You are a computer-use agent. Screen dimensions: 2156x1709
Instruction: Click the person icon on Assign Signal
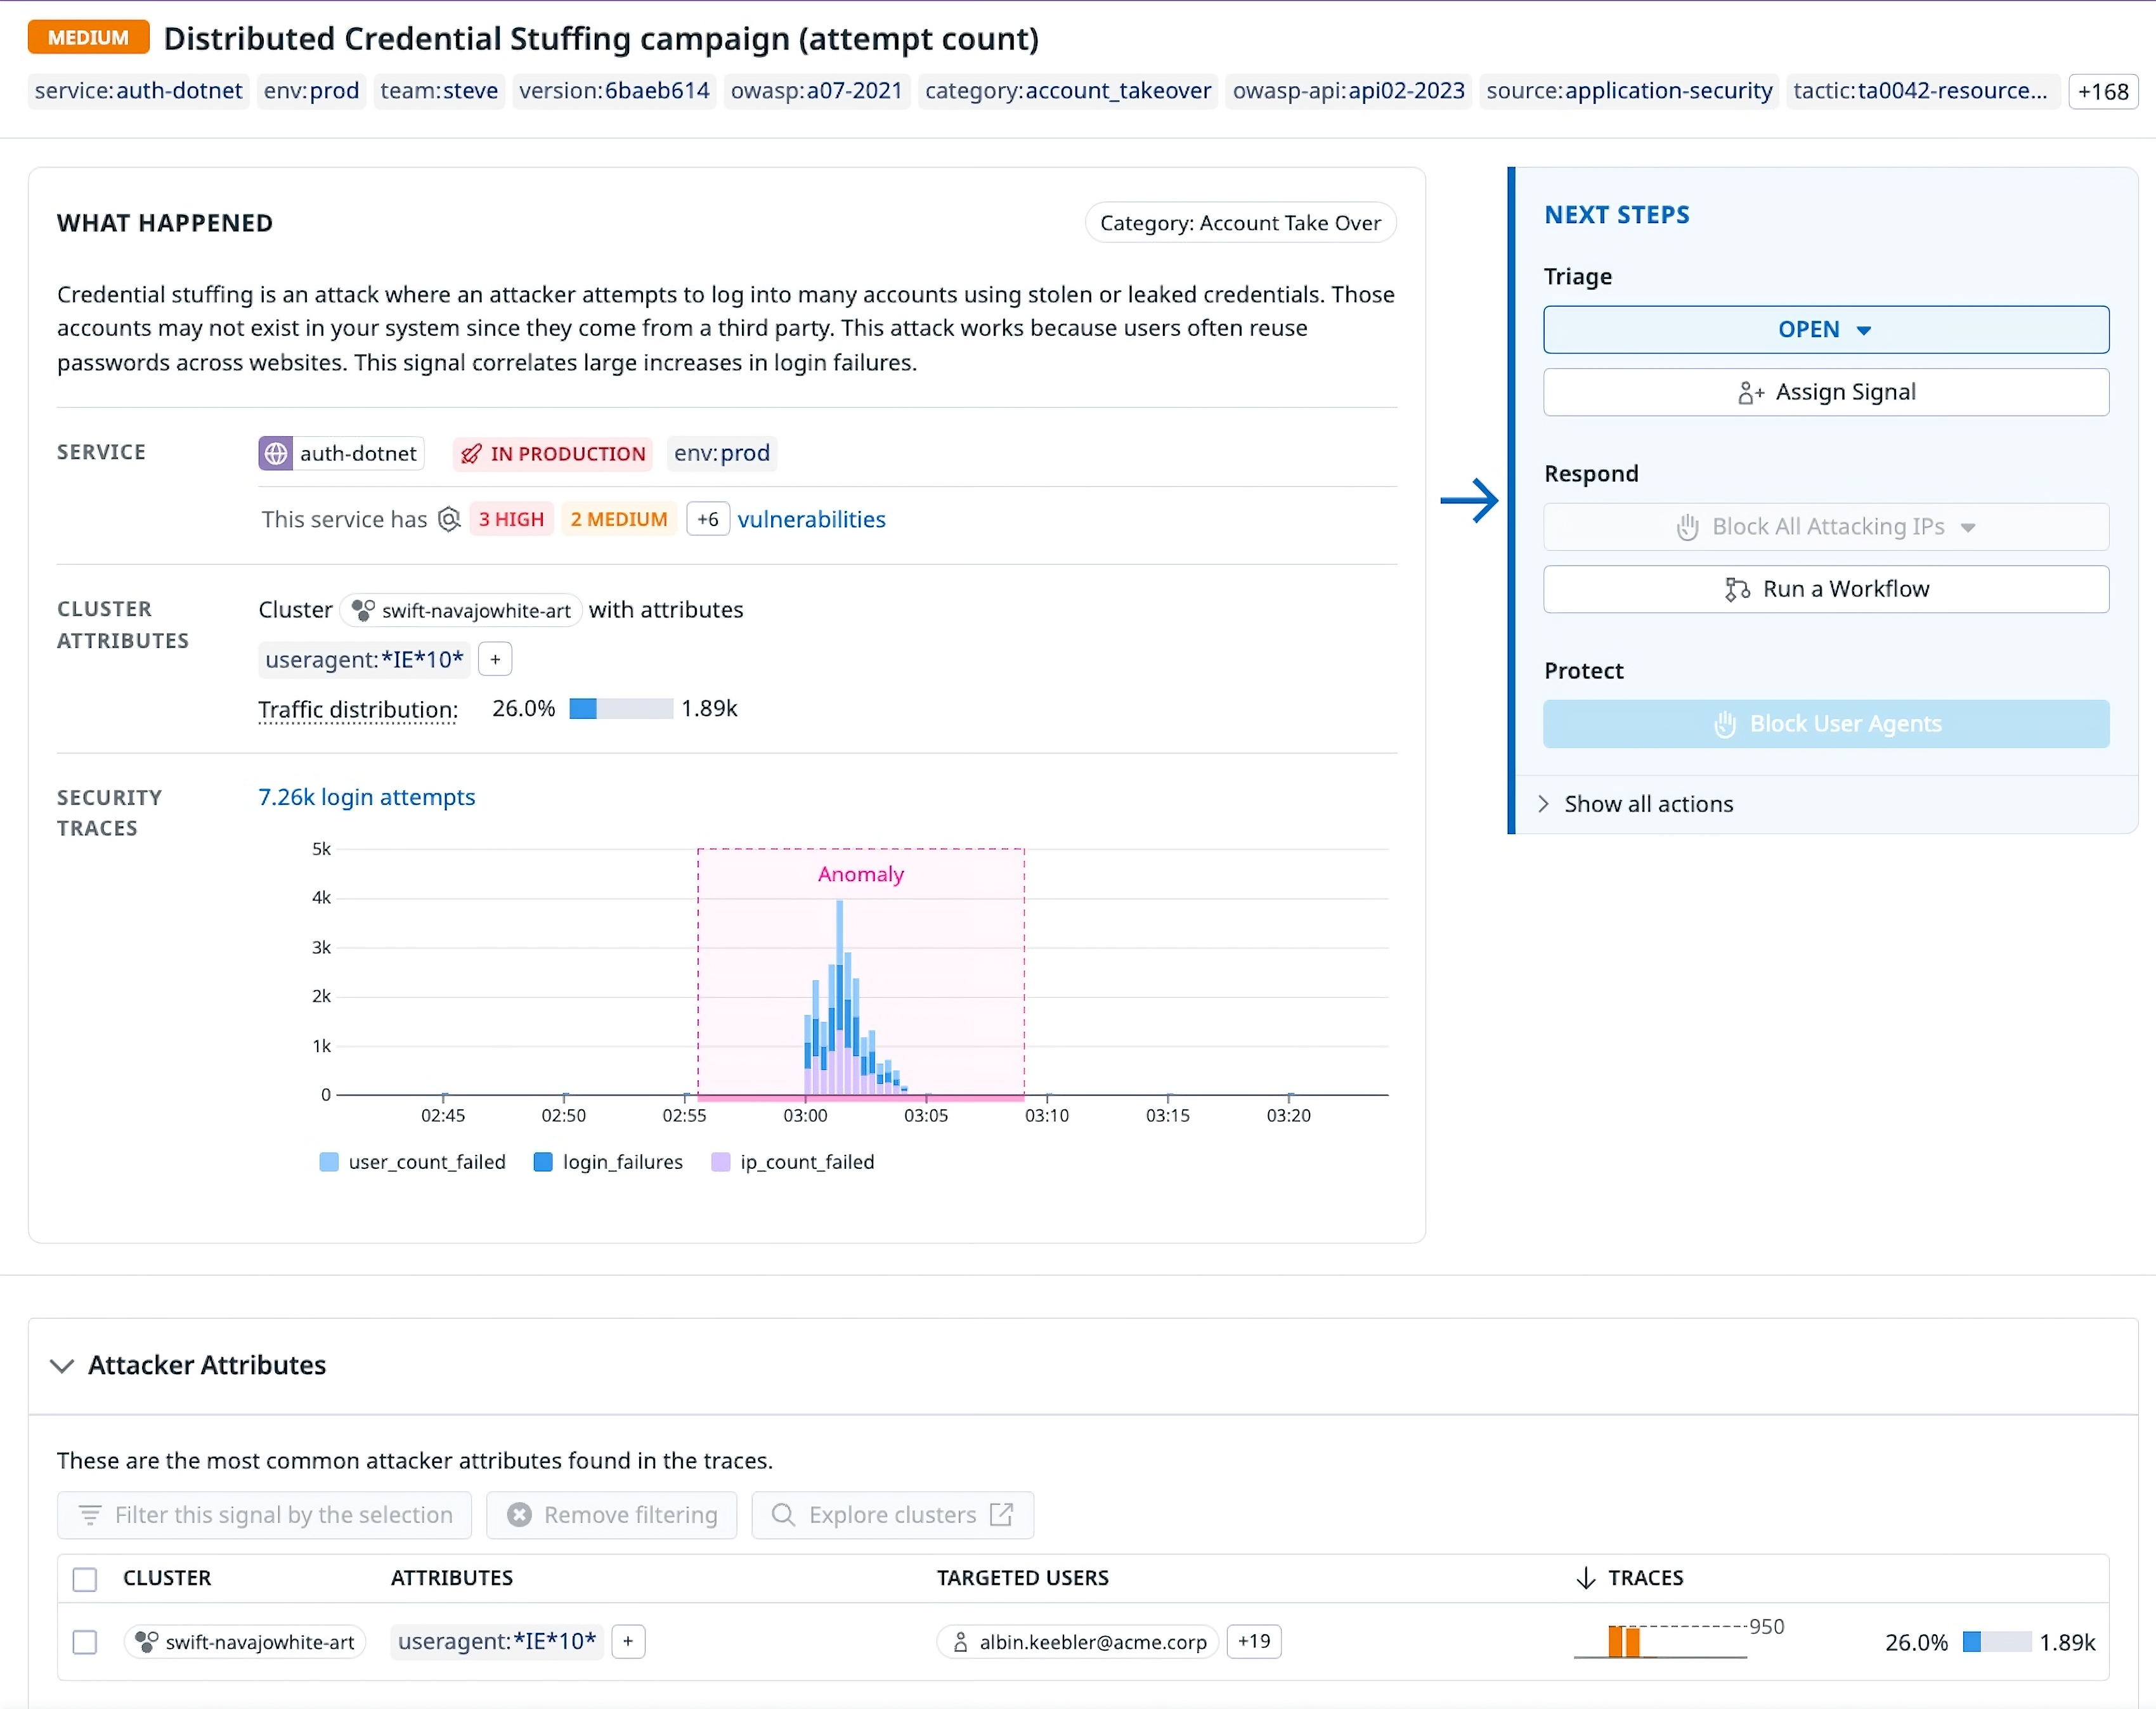click(x=1750, y=392)
